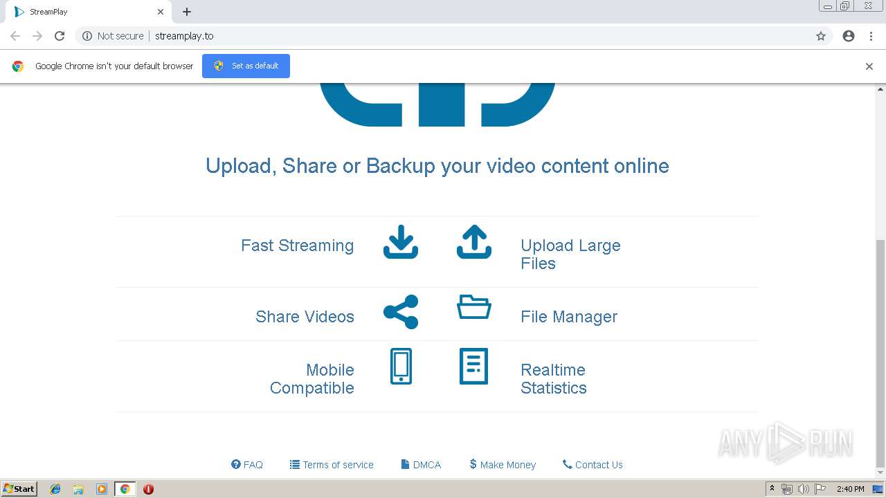Open the file explorer taskbar icon

tap(78, 489)
